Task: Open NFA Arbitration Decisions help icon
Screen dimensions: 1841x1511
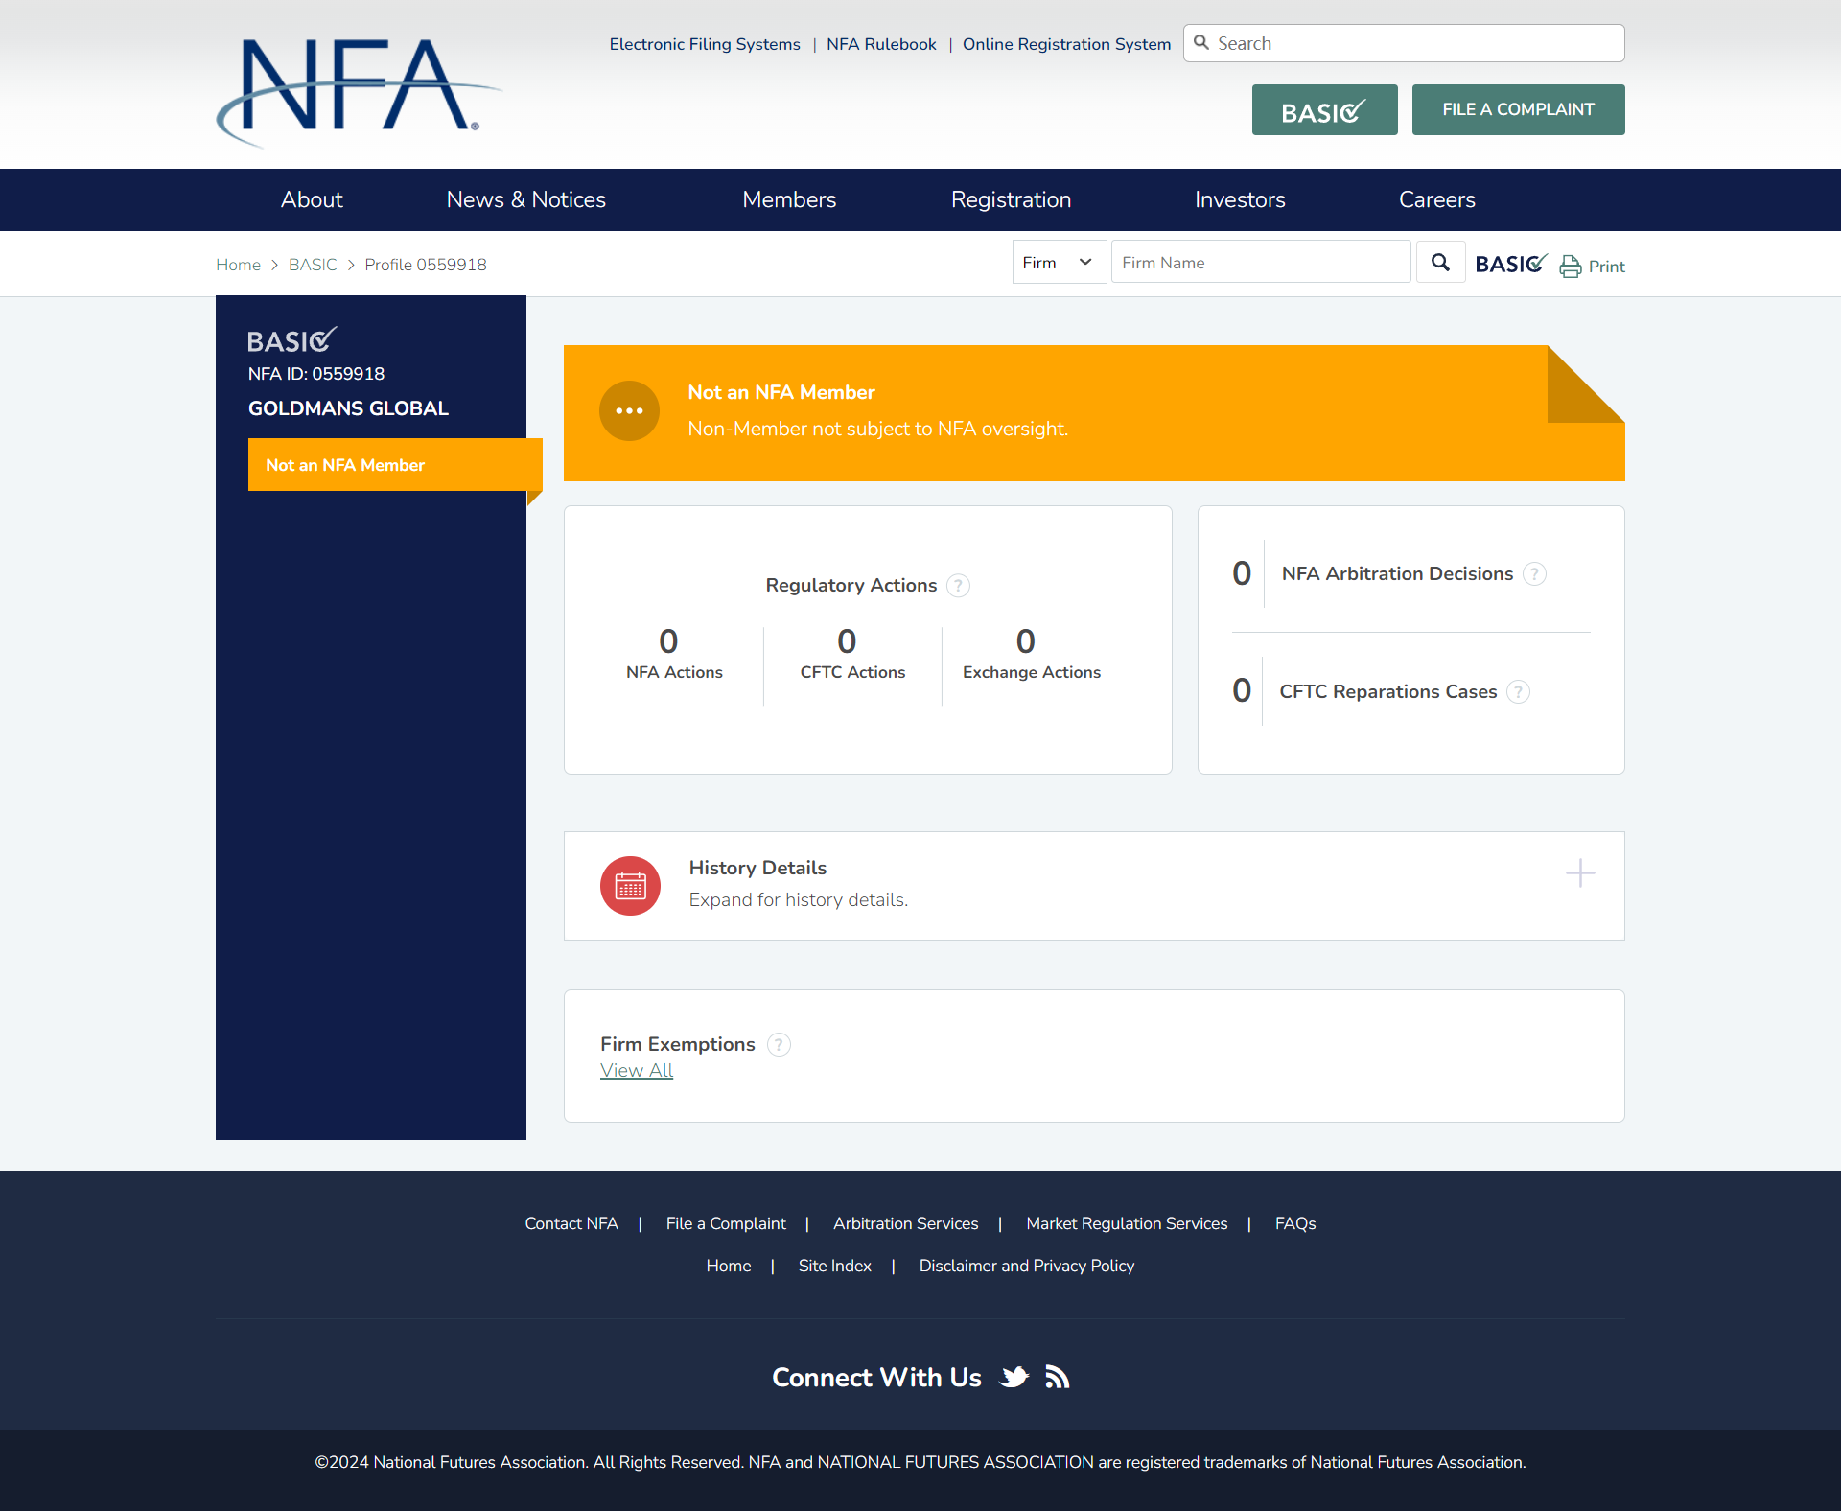Action: (1534, 574)
